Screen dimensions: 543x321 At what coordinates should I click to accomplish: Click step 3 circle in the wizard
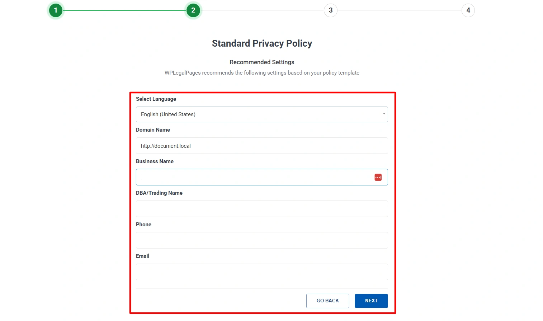click(330, 10)
